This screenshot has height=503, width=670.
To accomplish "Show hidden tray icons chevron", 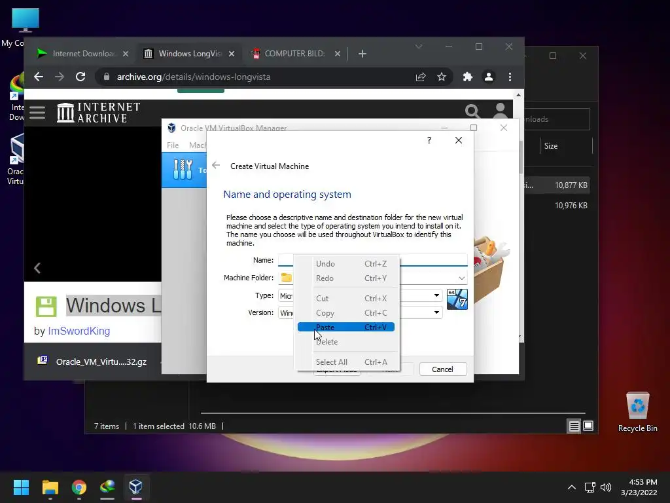I will click(x=572, y=487).
